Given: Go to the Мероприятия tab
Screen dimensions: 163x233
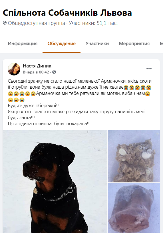Looking at the screenshot, I should [x=134, y=43].
